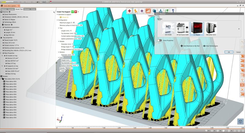Viewport: 245px width, 133px height.
Task: Cancel tree support with red X
Action: pyautogui.click(x=76, y=11)
